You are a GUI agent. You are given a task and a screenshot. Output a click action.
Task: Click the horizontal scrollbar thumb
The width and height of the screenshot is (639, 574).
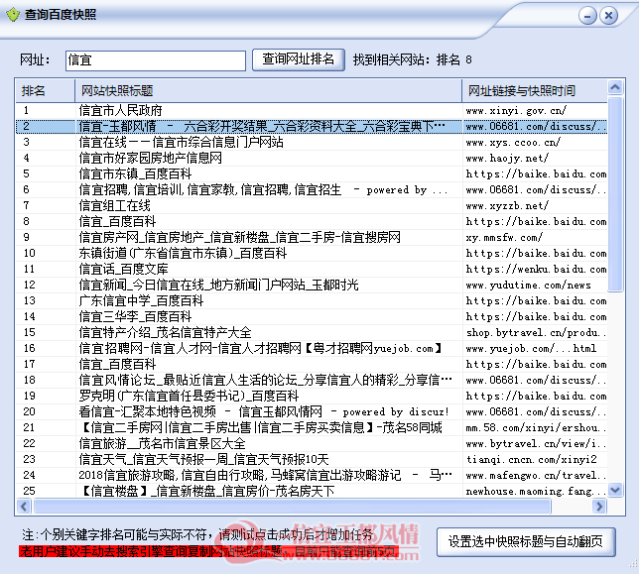point(292,507)
